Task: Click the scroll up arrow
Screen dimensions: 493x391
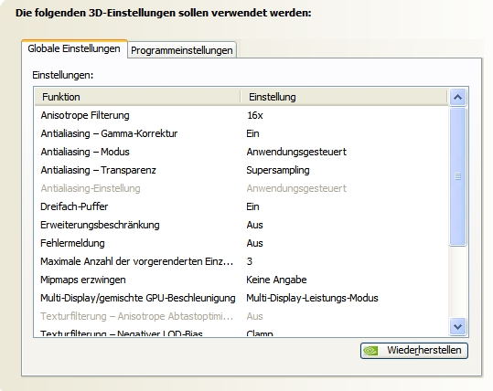Action: 457,97
